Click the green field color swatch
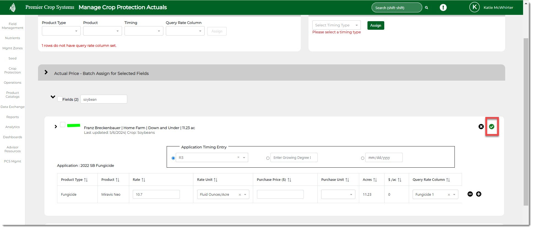 click(74, 126)
